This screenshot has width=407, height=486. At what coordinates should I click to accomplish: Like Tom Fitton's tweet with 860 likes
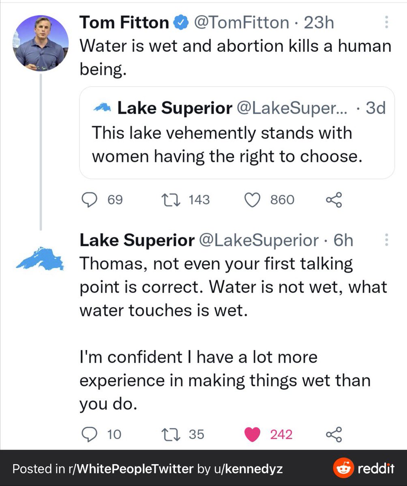point(253,200)
